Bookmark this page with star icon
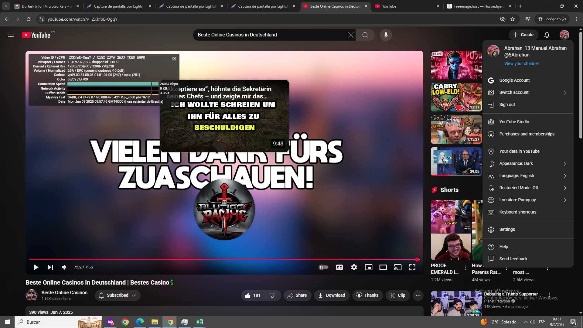Image resolution: width=583 pixels, height=328 pixels. pos(513,19)
